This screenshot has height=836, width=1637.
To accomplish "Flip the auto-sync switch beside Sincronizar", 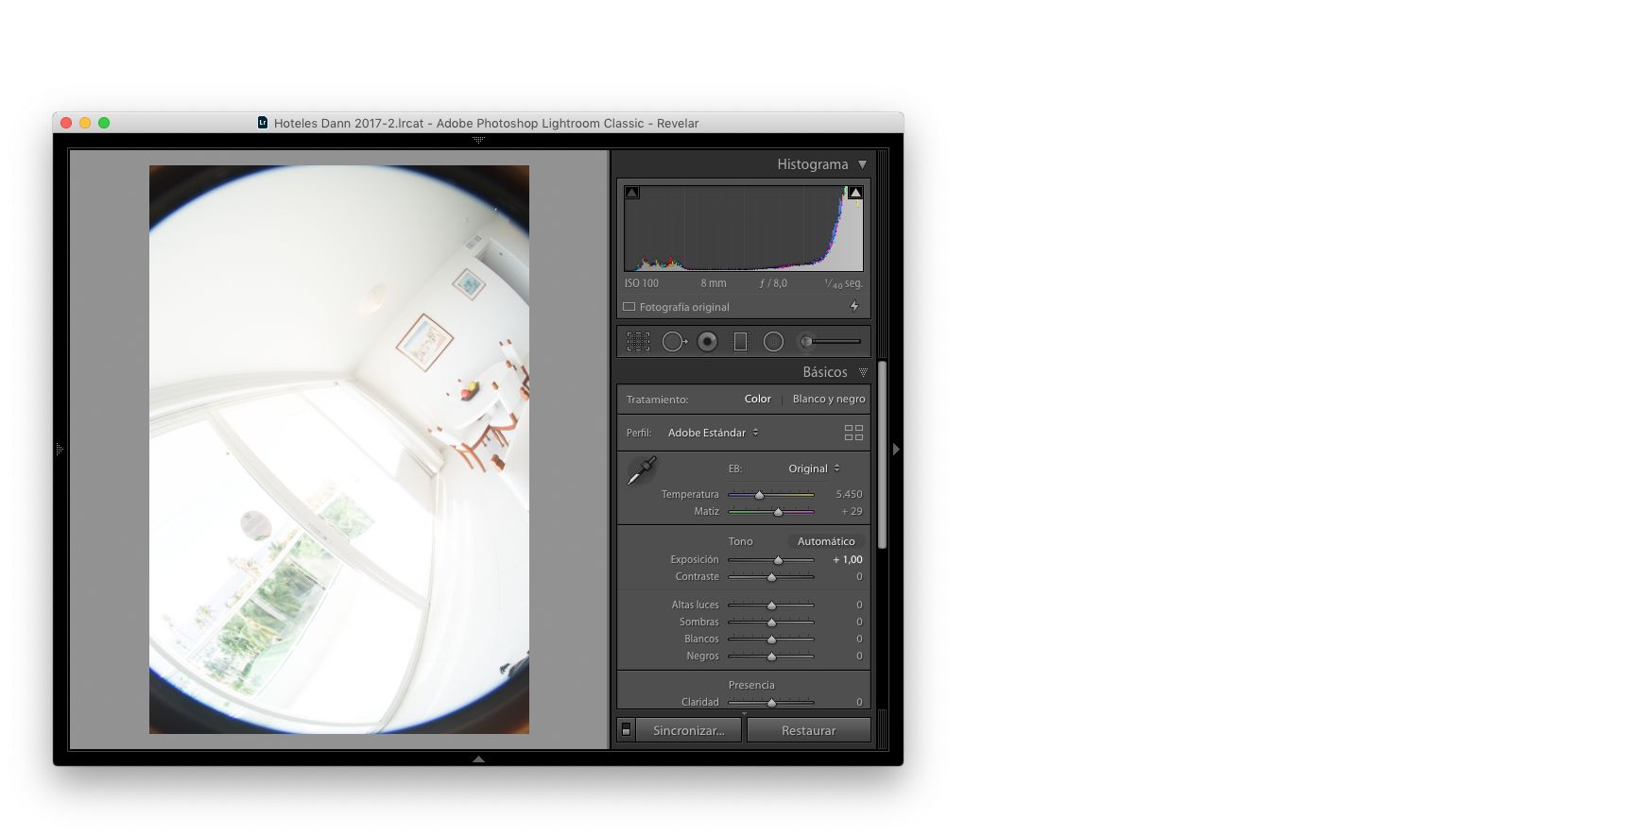I will (626, 730).
